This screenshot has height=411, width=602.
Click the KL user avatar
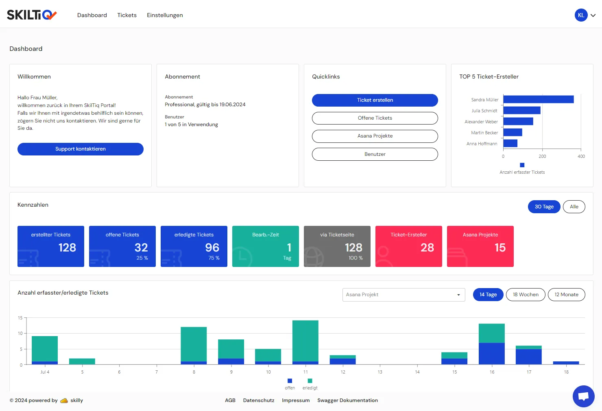(x=581, y=15)
